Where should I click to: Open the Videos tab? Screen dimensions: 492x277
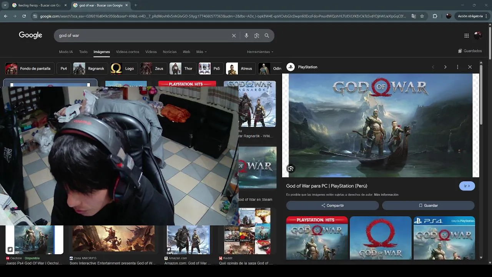pyautogui.click(x=151, y=52)
